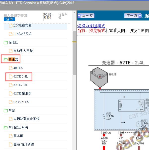This screenshot has width=149, height=150.
Task: Click wire label A908 0.50 RD
Action: (x=104, y=141)
